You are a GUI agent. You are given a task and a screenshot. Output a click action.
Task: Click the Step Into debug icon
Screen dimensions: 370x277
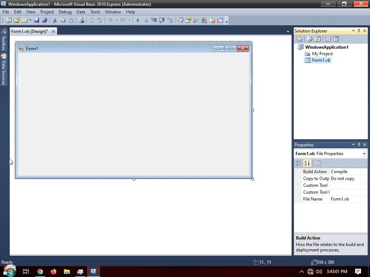(154, 20)
